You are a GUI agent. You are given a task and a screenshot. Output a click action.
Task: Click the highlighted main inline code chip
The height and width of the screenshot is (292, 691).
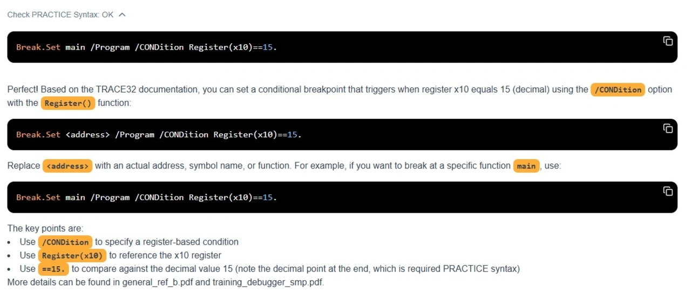526,166
